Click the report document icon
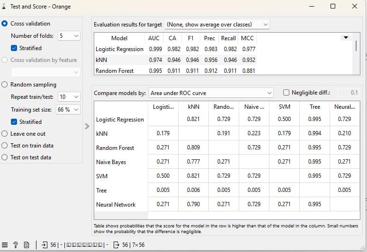This screenshot has height=252, width=367. [27, 245]
